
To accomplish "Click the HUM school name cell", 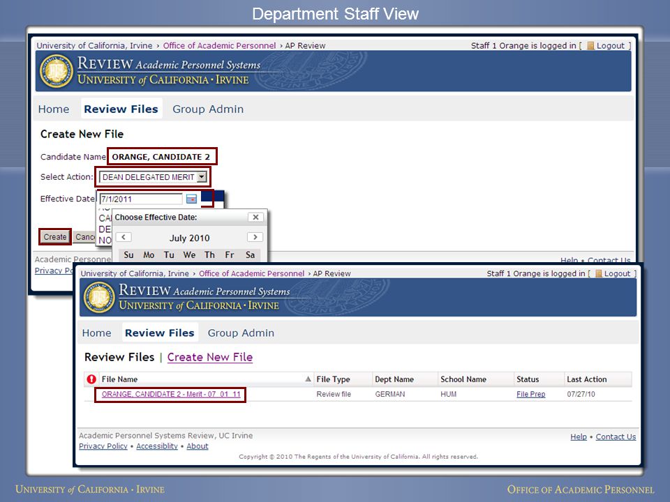I will (448, 394).
